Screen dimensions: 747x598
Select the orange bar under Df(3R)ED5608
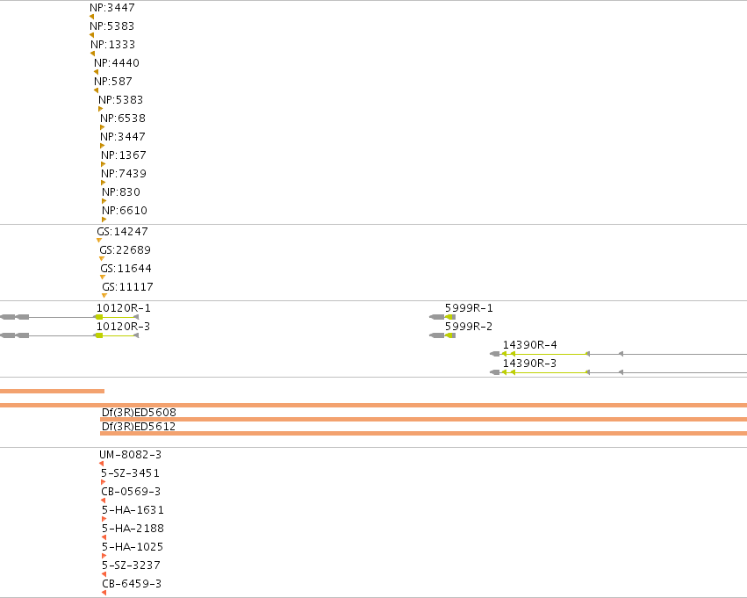click(x=423, y=420)
